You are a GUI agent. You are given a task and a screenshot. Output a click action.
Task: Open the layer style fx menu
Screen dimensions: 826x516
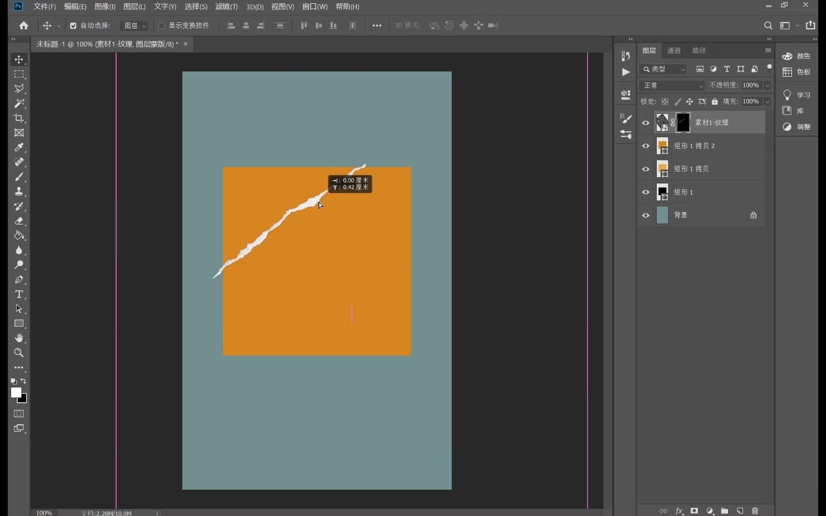coord(679,511)
